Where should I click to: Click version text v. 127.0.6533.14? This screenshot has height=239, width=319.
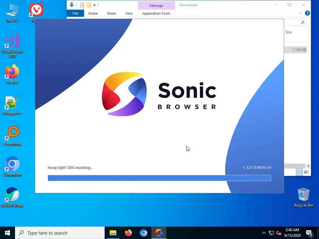(257, 167)
